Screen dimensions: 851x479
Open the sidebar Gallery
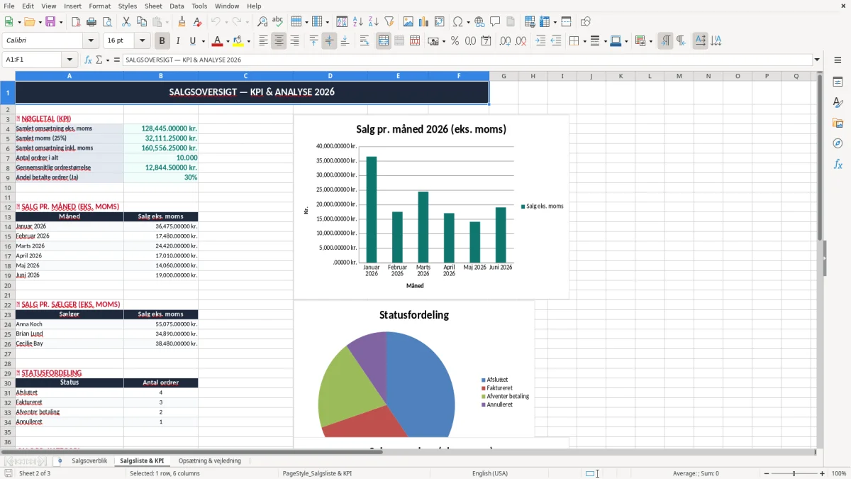coord(838,123)
